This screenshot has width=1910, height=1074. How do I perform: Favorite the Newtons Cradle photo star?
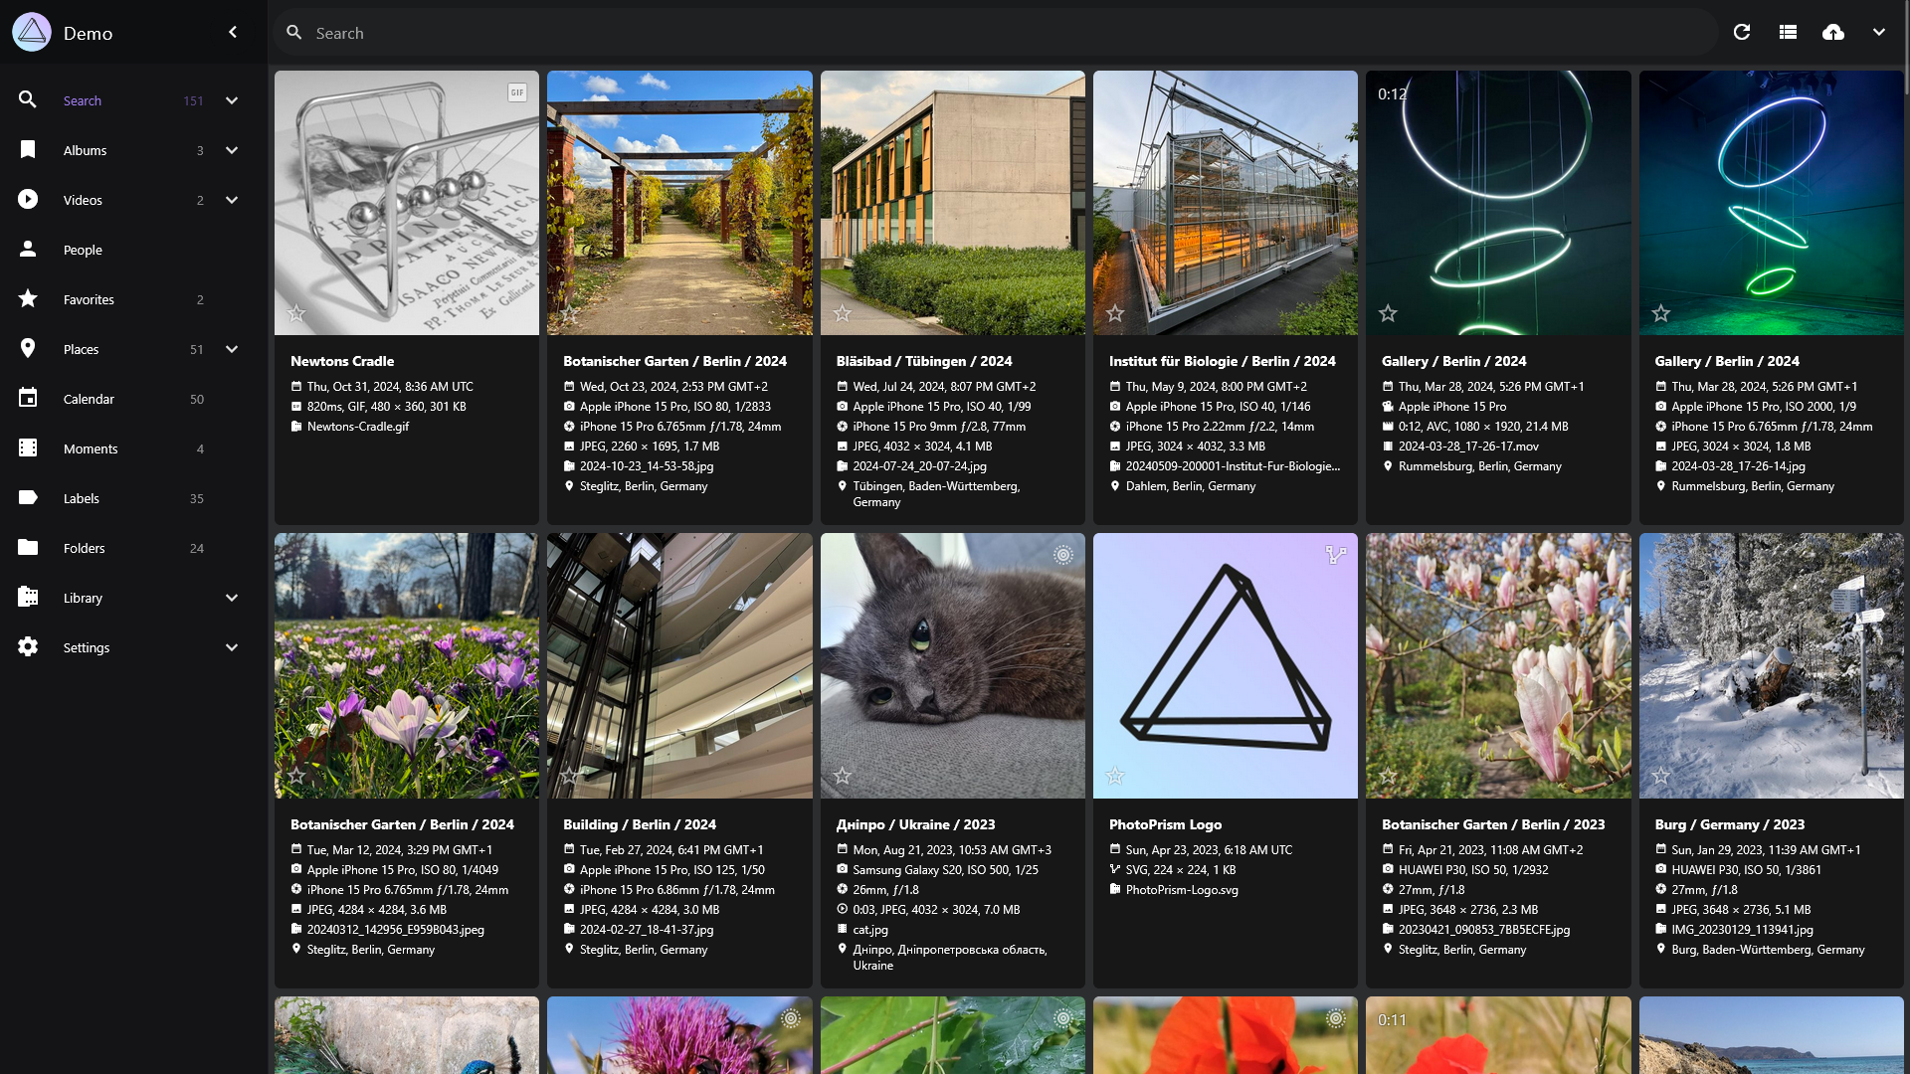(296, 313)
